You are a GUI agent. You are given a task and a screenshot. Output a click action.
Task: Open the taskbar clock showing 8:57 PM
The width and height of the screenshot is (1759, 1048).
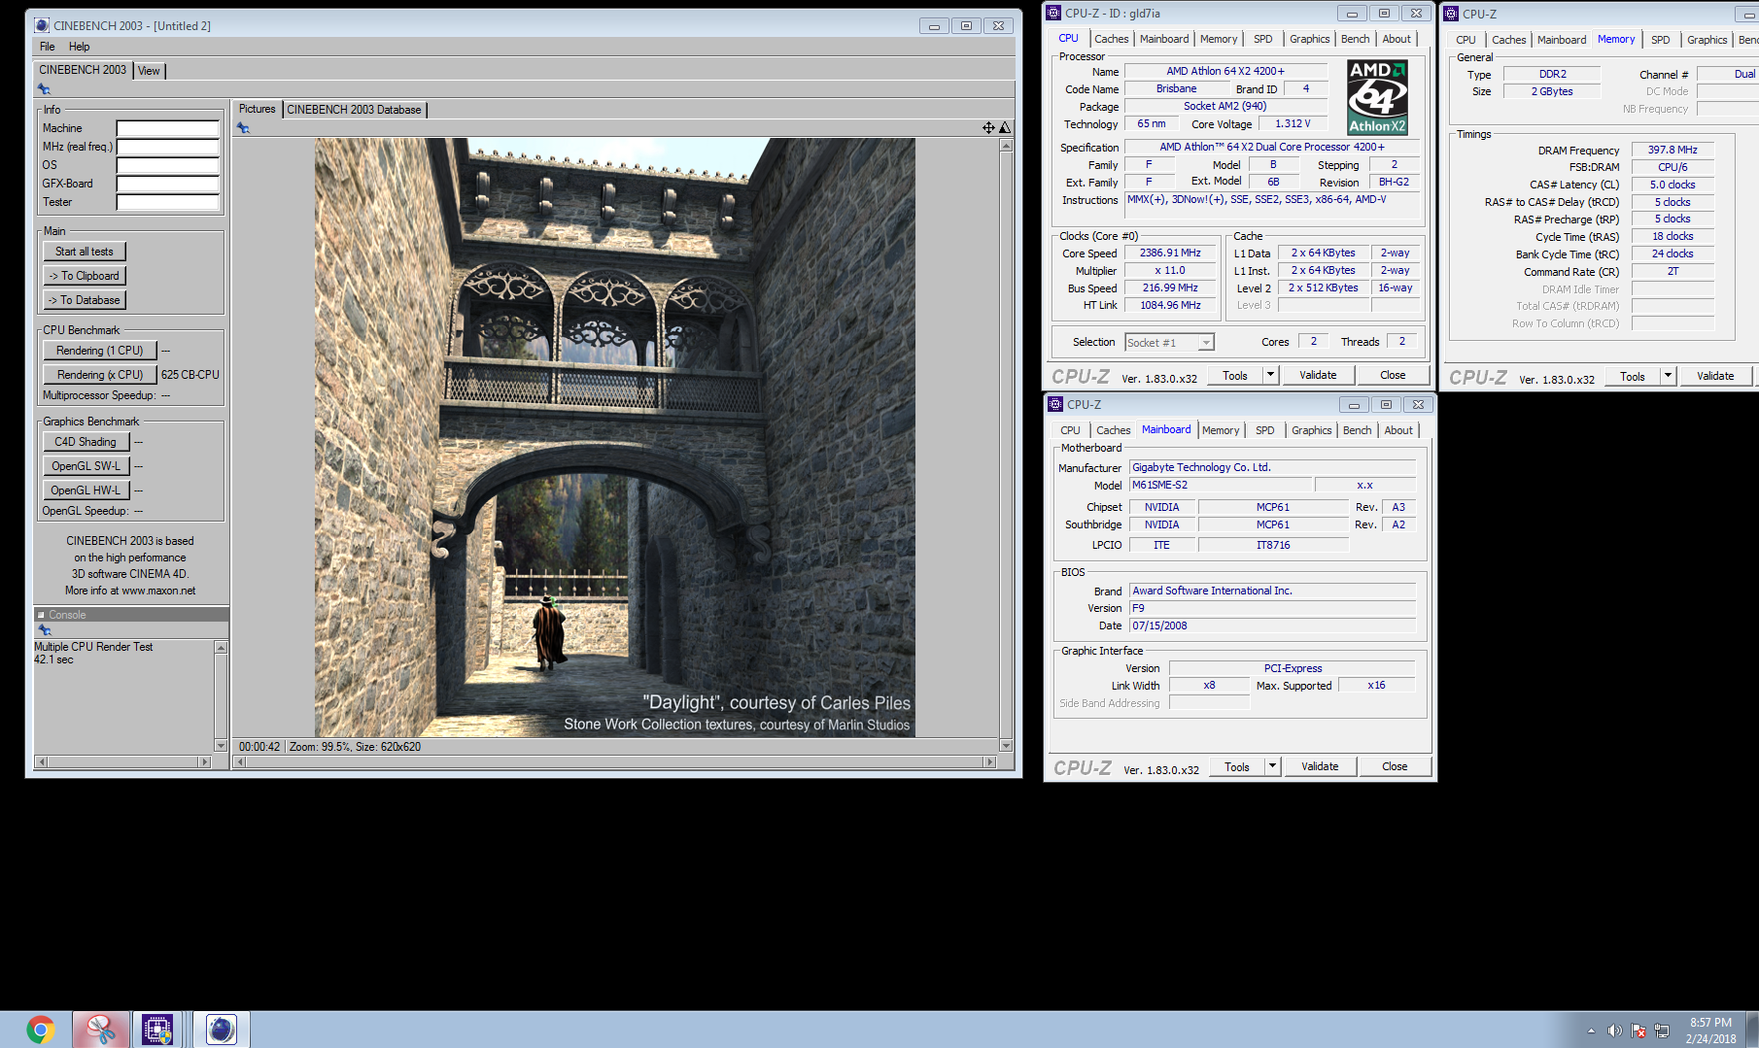pos(1710,1031)
